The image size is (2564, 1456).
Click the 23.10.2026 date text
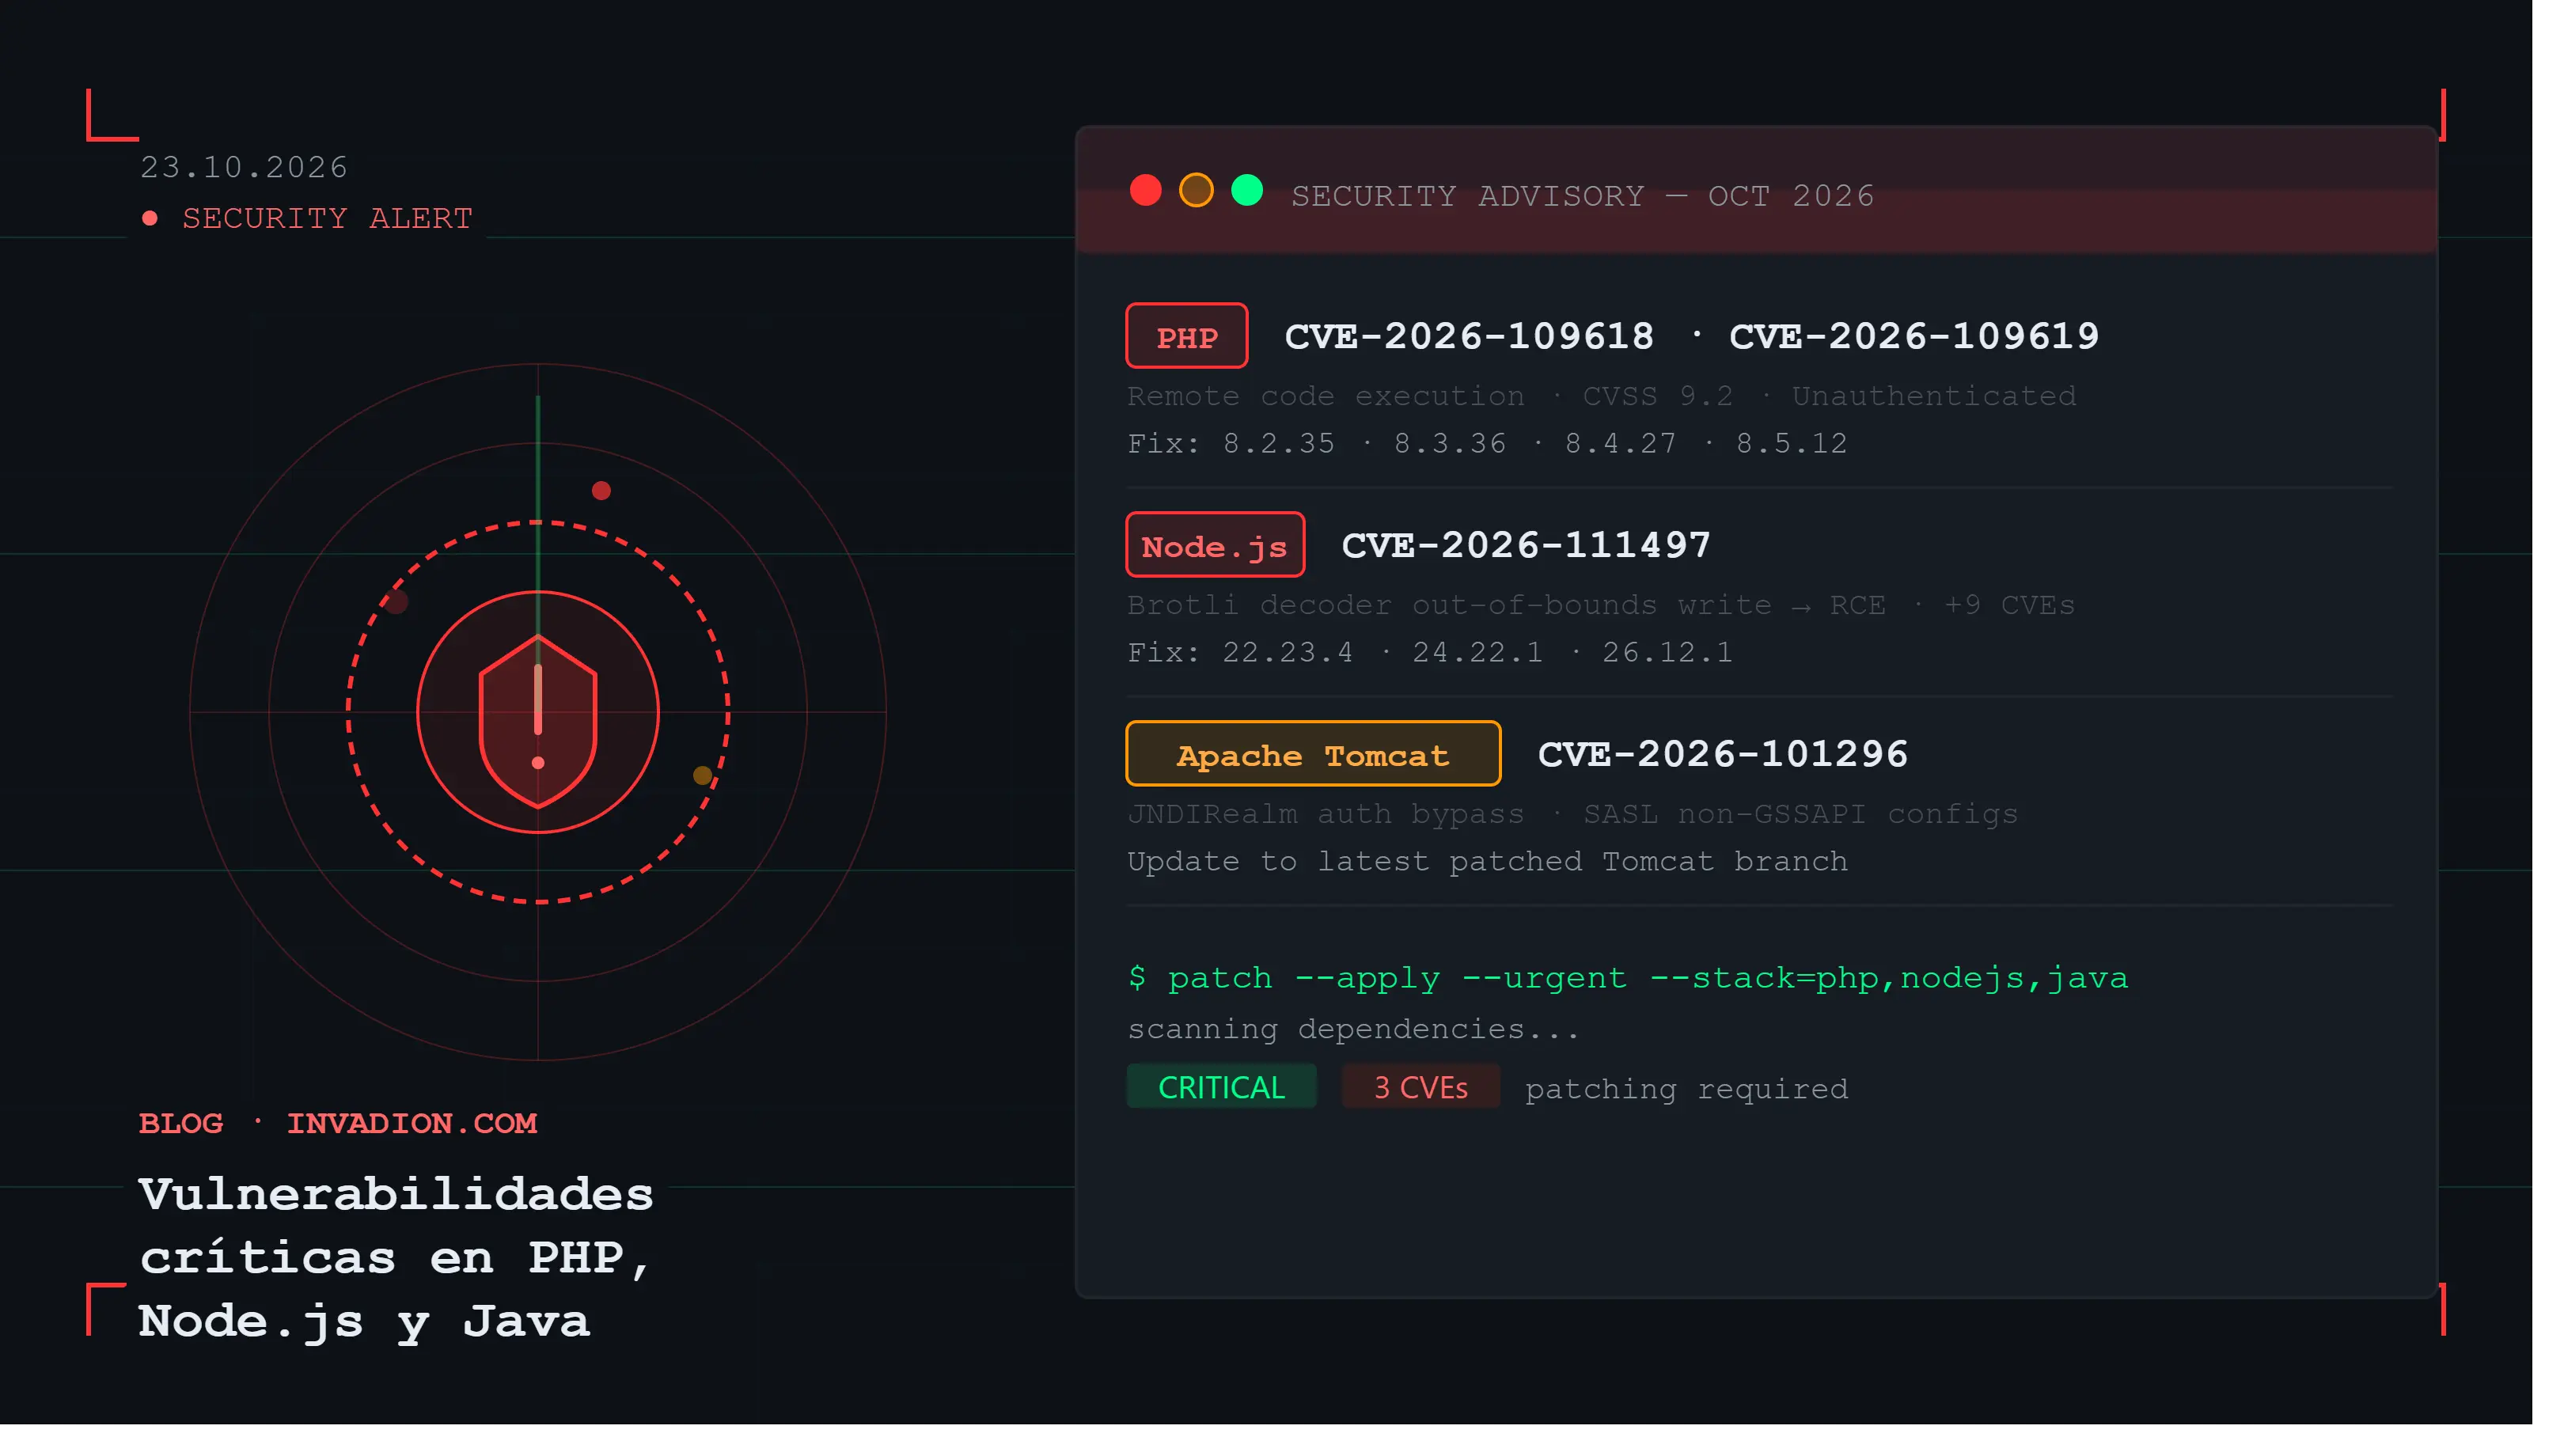244,167
